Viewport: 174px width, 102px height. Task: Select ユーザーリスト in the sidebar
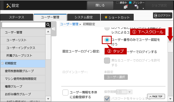point(23,40)
